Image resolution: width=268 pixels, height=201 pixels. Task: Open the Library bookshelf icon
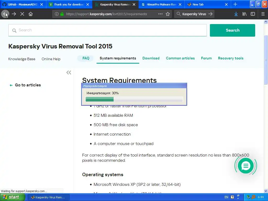(x=244, y=14)
